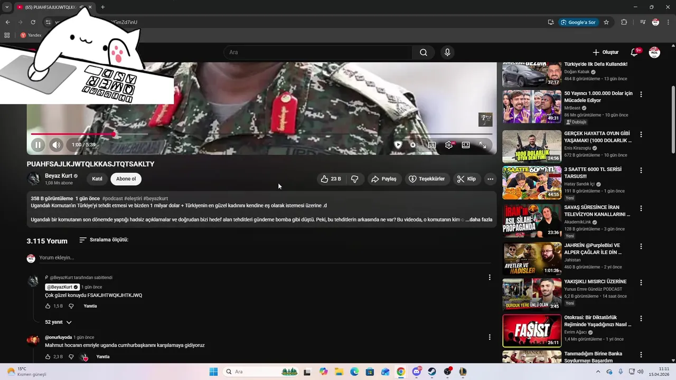Screen dimensions: 676x380
Task: Open 3 SAATTE 6000 TL video thumbnail
Action: [x=532, y=183]
